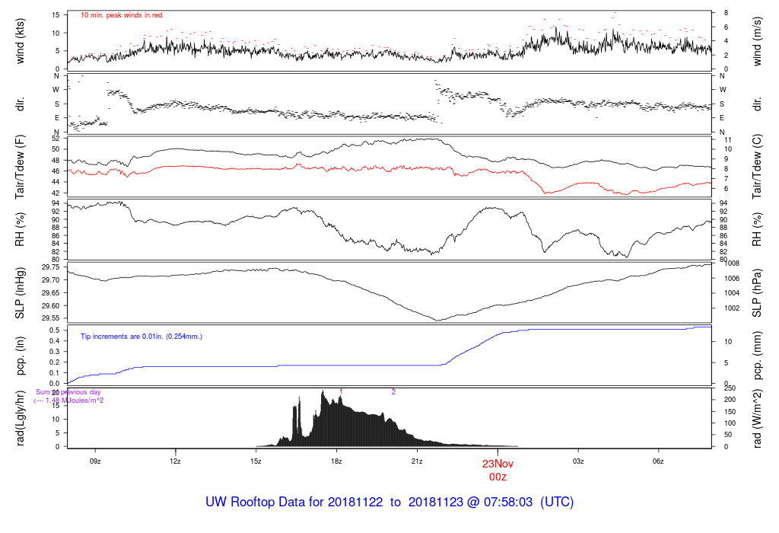Click the red "23Nov 00z" date label
Image resolution: width=779 pixels, height=533 pixels.
[498, 471]
